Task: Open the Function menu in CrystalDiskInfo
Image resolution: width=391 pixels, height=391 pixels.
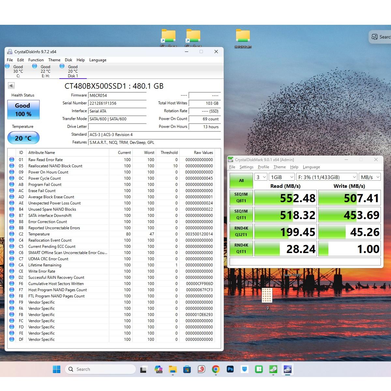Action: tap(36, 60)
